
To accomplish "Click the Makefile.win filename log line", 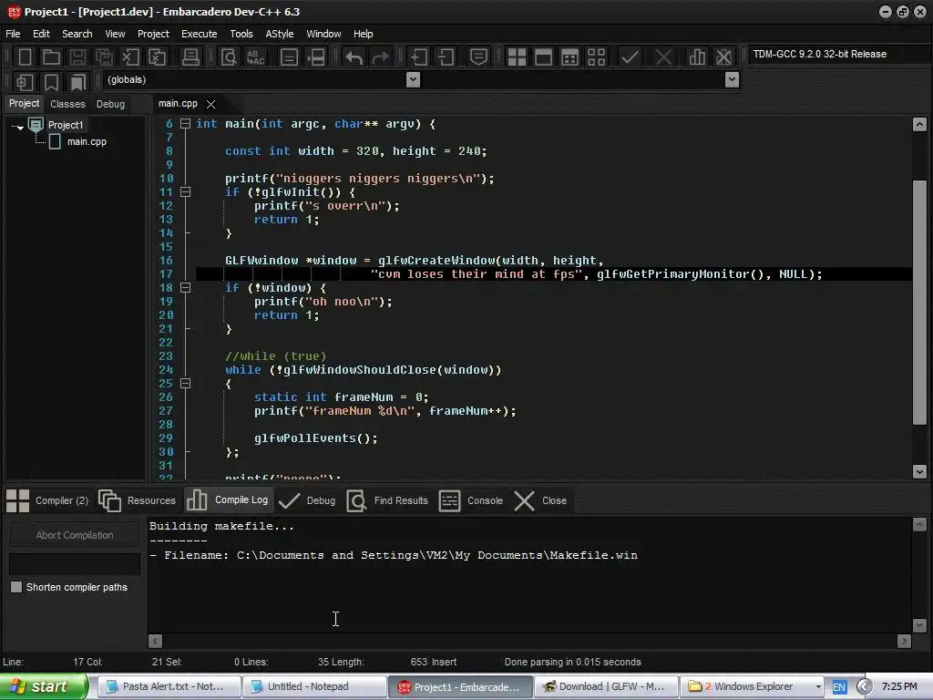I will tap(394, 555).
